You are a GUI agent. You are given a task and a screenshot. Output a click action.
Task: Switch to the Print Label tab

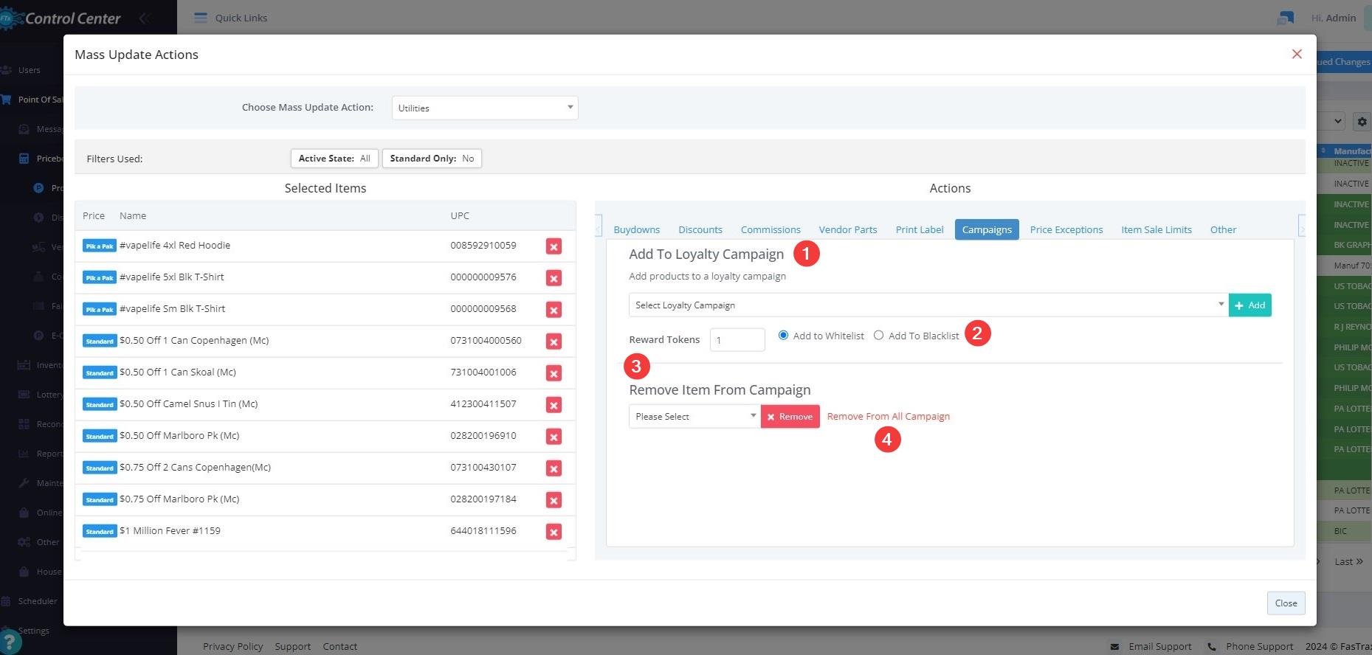pos(920,230)
